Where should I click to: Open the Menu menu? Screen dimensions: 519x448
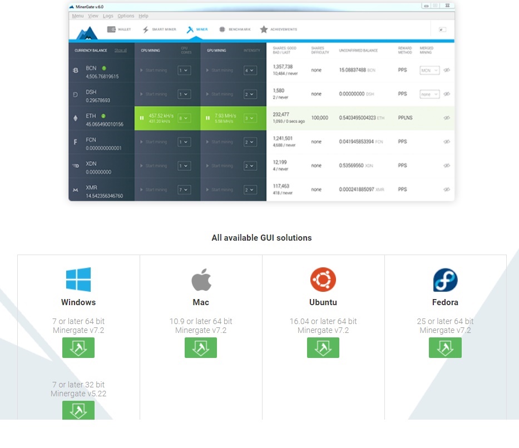tap(78, 16)
